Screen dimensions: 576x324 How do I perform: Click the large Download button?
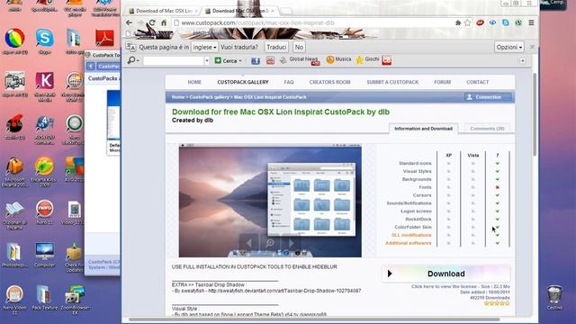(x=446, y=274)
